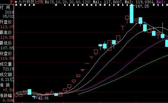Click the 最低价 label
Screen dimensions: 168x103
tap(6, 43)
